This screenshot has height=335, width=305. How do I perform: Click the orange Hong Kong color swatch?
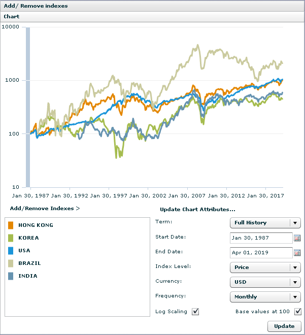click(x=11, y=225)
